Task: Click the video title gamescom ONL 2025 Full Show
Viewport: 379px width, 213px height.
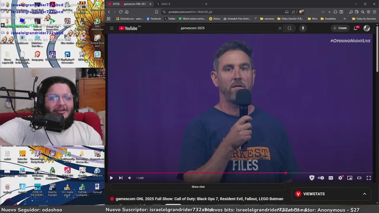Action: coord(199,199)
